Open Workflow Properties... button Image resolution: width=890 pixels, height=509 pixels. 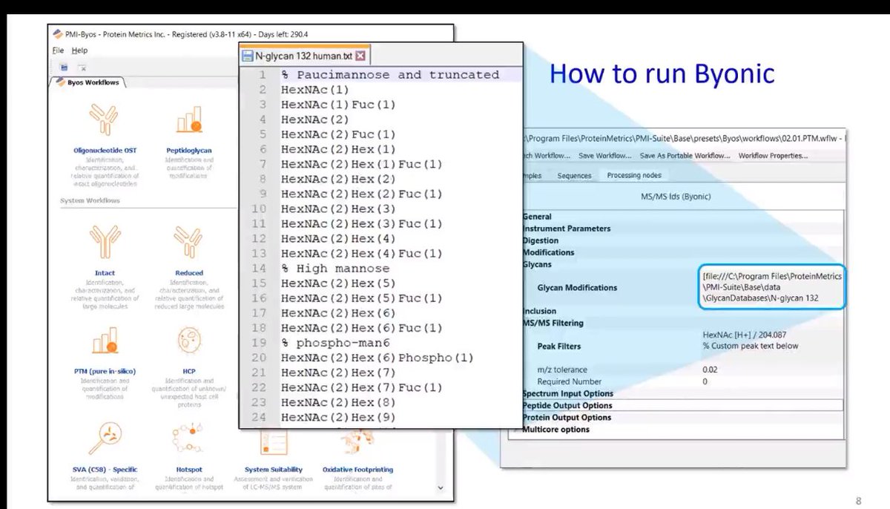[x=773, y=156]
